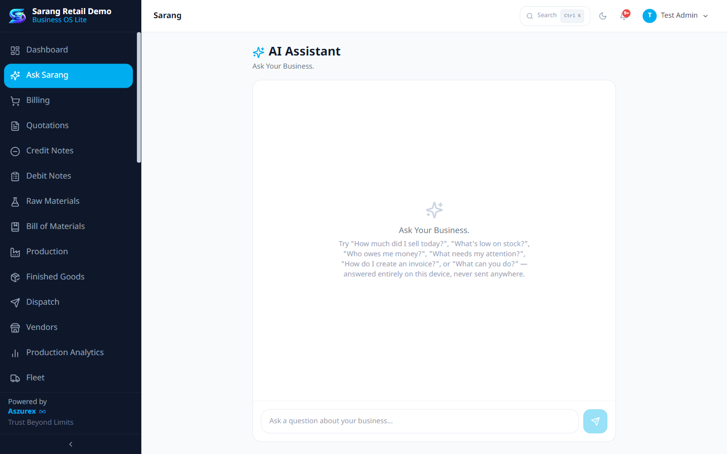Click 'Trust Beyond Limits' tagline
This screenshot has width=727, height=454.
(41, 423)
